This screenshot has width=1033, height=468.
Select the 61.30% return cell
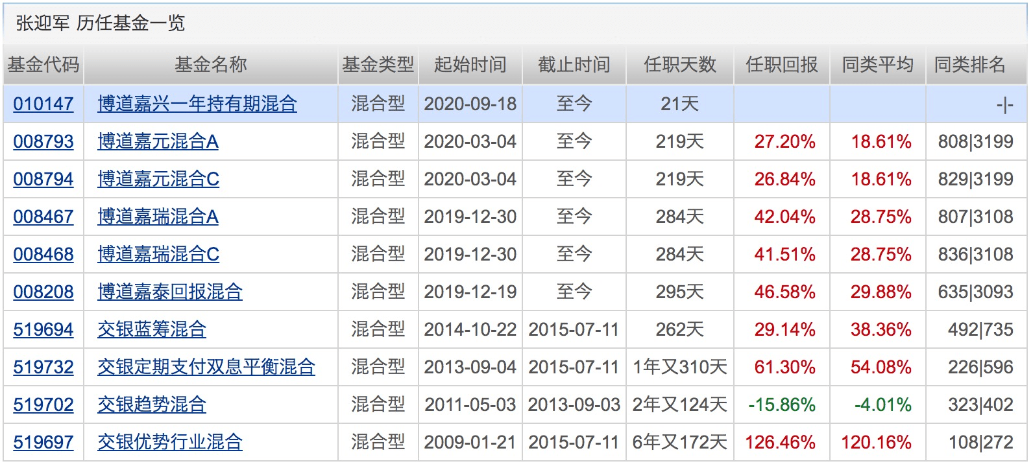782,367
